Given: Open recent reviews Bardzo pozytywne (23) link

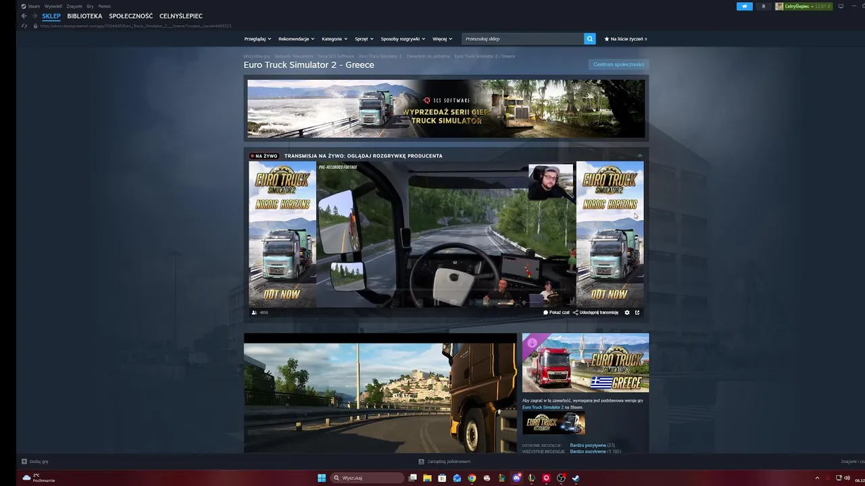Looking at the screenshot, I should [592, 446].
